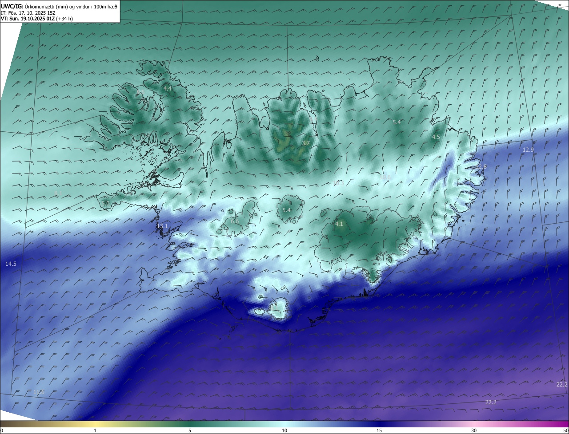
Task: Click the color scale tick label 10
Action: 284,430
